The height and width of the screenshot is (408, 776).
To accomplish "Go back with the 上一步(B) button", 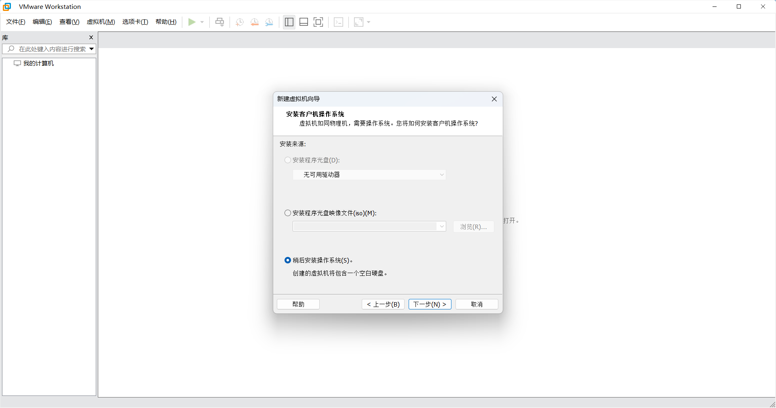I will [383, 304].
